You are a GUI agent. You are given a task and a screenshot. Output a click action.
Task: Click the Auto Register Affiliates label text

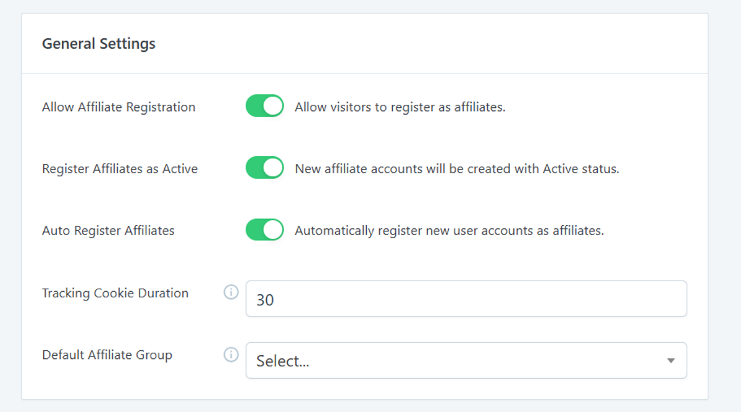[108, 231]
